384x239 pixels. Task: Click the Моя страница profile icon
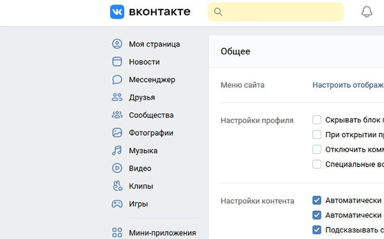(117, 44)
